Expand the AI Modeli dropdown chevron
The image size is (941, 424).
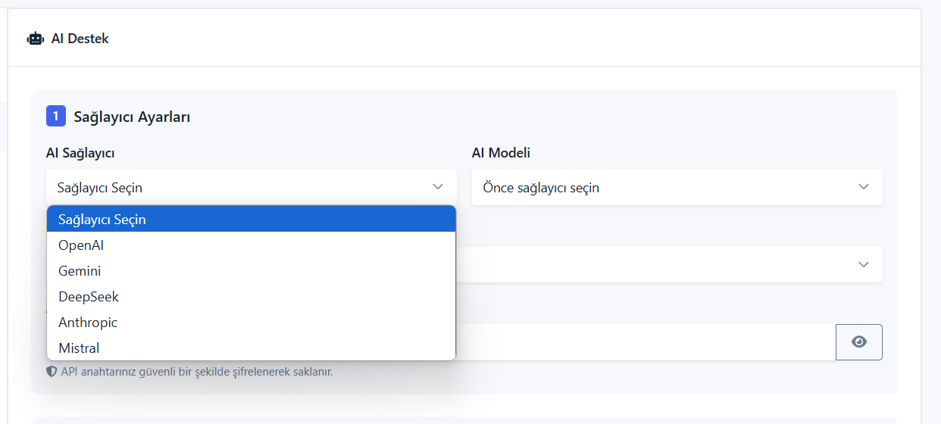(863, 187)
